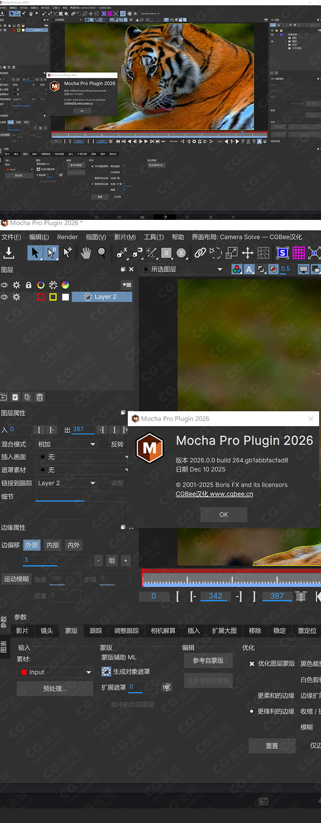
Task: Click the 参考自蒙版 button
Action: 208,661
